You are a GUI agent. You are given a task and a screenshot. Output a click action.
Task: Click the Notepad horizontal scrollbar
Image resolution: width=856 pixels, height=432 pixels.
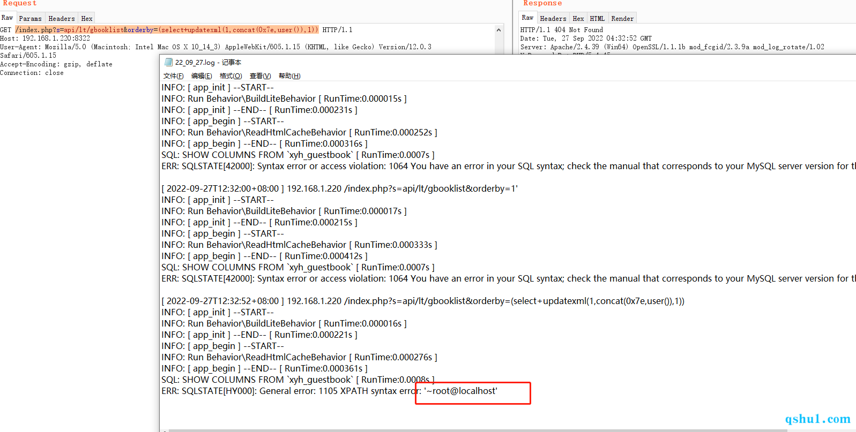(x=477, y=430)
